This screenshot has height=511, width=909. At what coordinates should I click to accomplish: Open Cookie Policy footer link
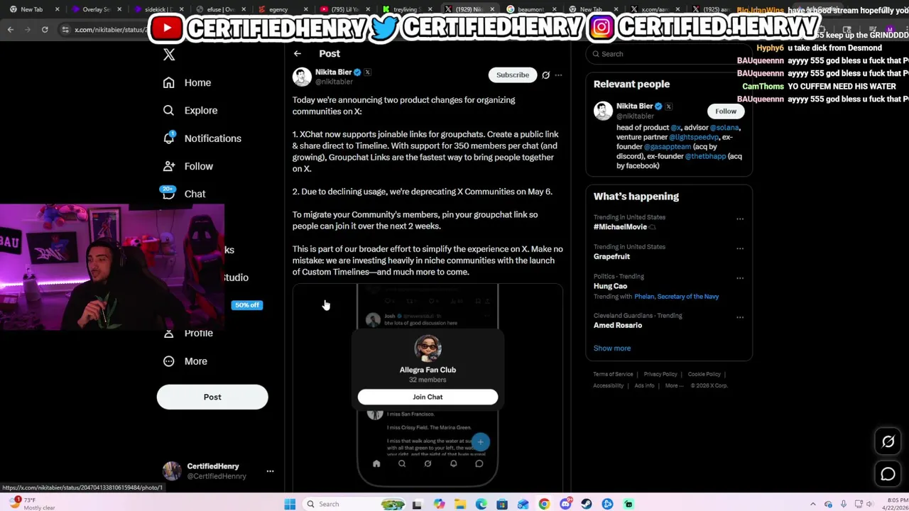pos(704,374)
